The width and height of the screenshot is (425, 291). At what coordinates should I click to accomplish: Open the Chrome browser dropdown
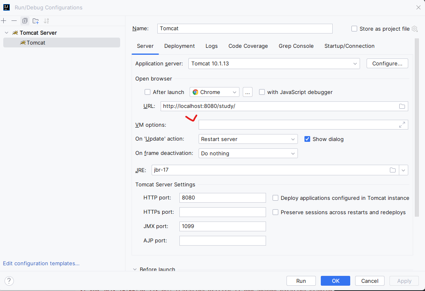[215, 92]
